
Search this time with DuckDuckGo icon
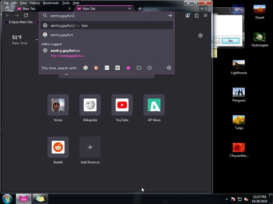[x=96, y=68]
